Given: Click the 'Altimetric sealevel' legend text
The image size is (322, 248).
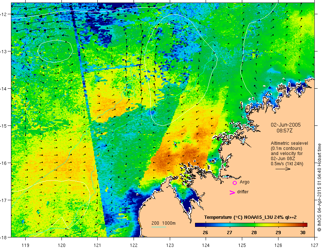Looking at the screenshot, I should coord(289,143).
